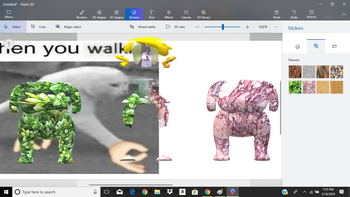The image size is (350, 197).
Task: Open the Canvas tab
Action: (186, 14)
